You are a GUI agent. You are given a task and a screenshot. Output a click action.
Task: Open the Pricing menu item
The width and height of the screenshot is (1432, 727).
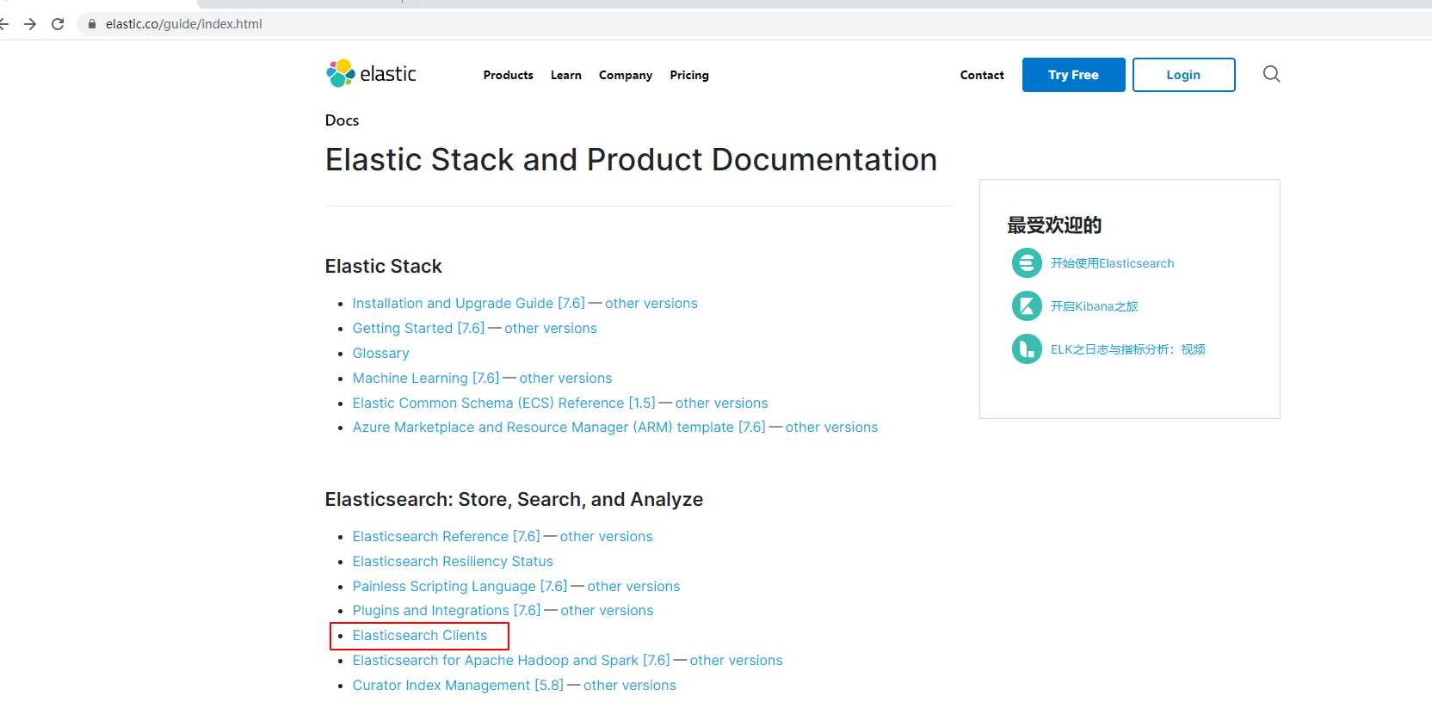[689, 75]
